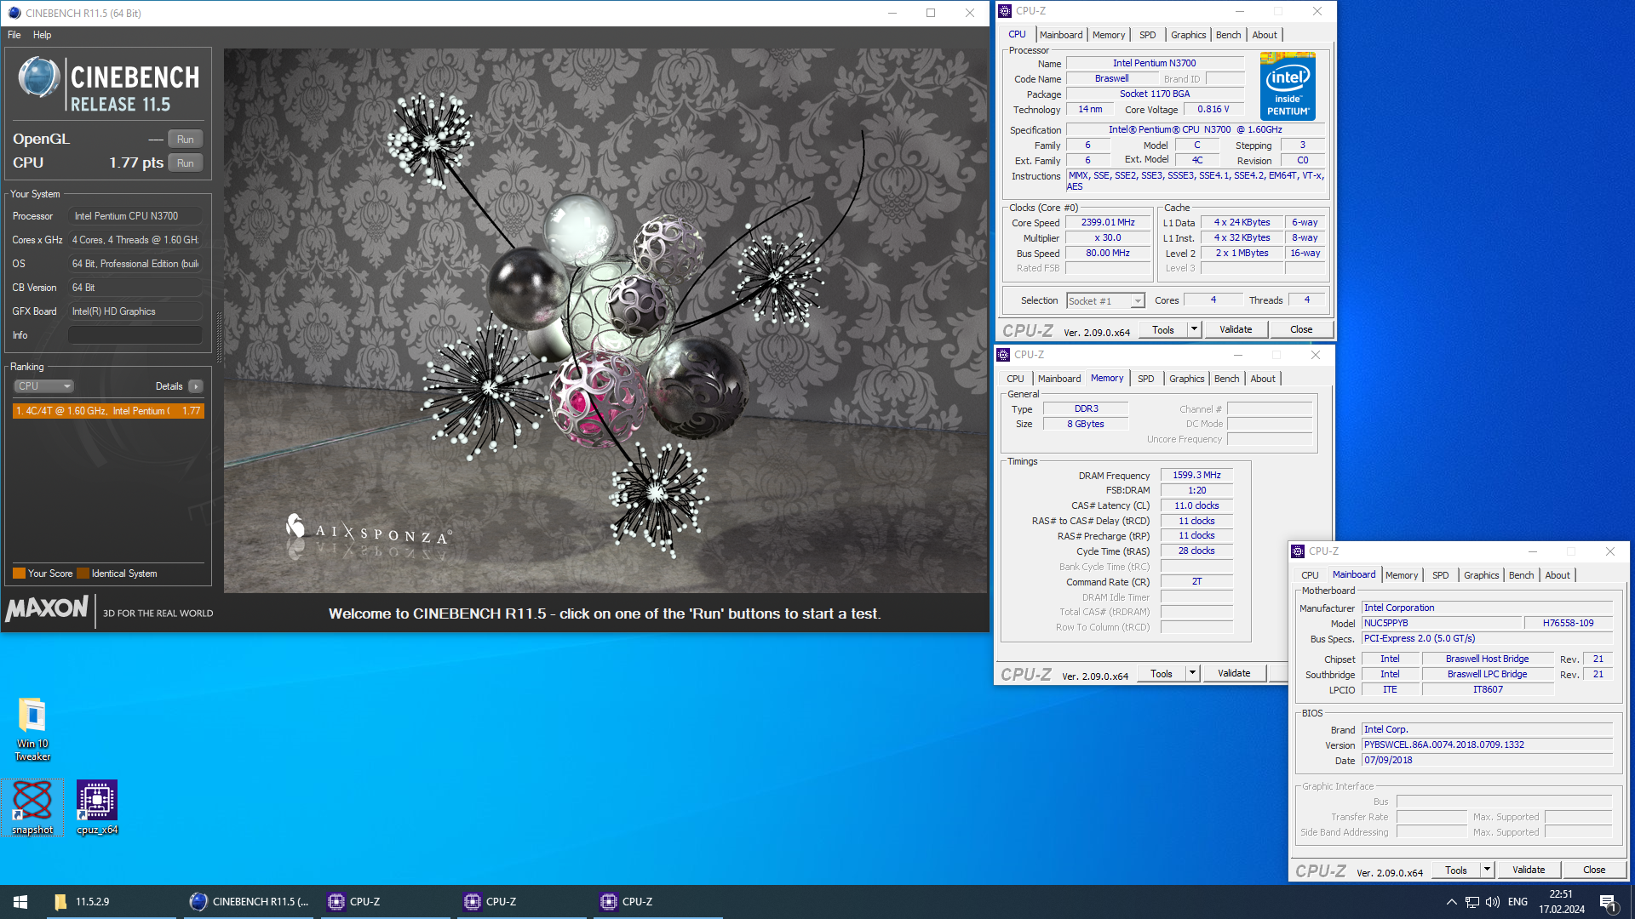Click Validate in CPU-Z Mainboard window
1635x919 pixels.
pos(1529,870)
